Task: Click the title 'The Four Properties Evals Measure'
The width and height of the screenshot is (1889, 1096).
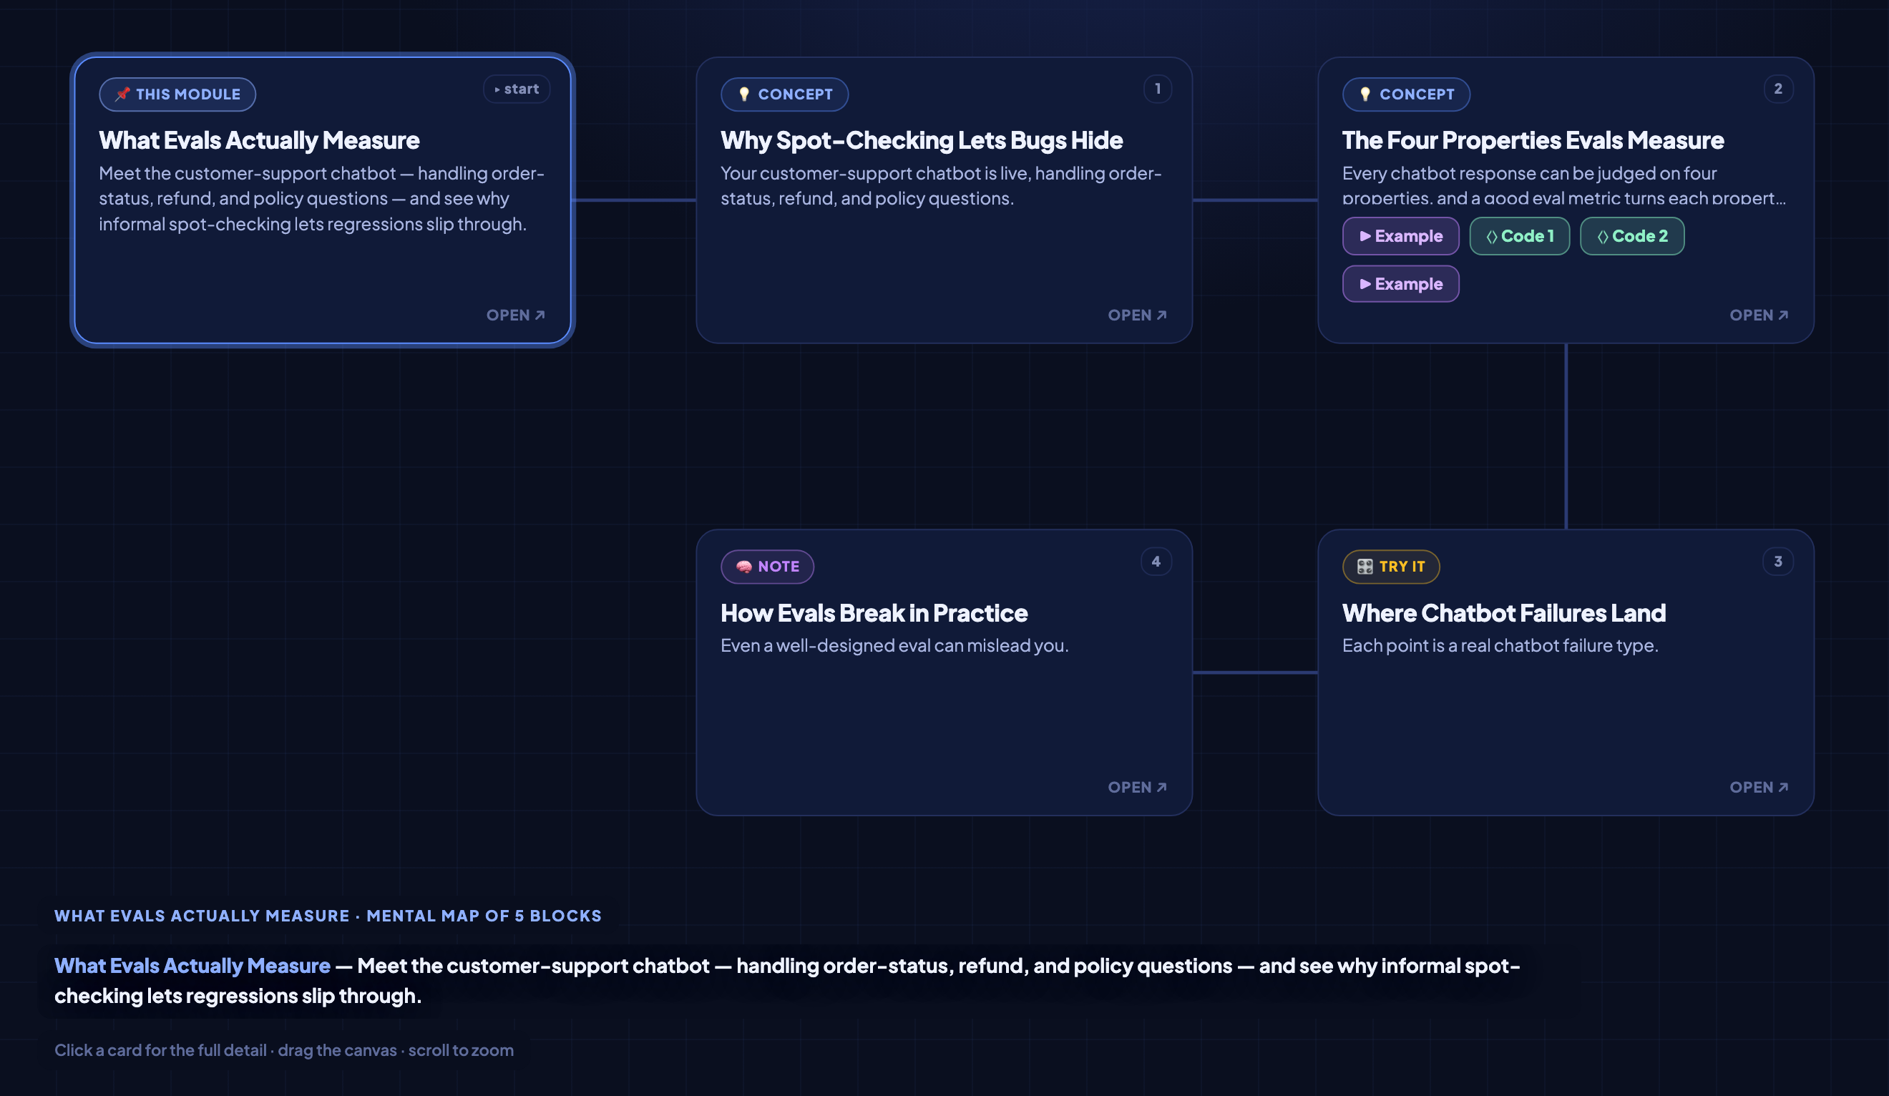Action: tap(1533, 140)
